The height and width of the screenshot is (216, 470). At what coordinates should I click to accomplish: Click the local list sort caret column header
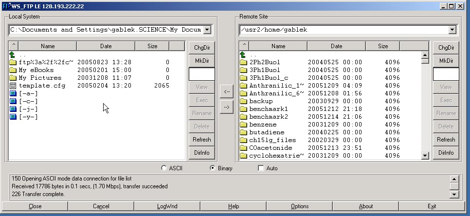14,46
